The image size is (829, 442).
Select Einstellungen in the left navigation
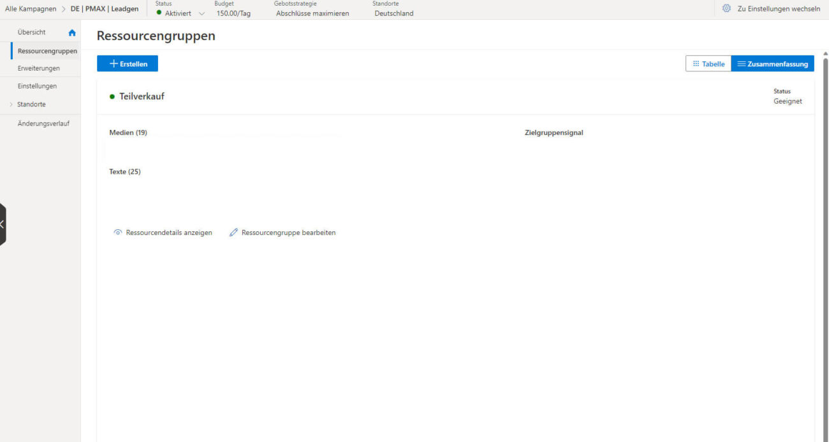[x=37, y=86]
